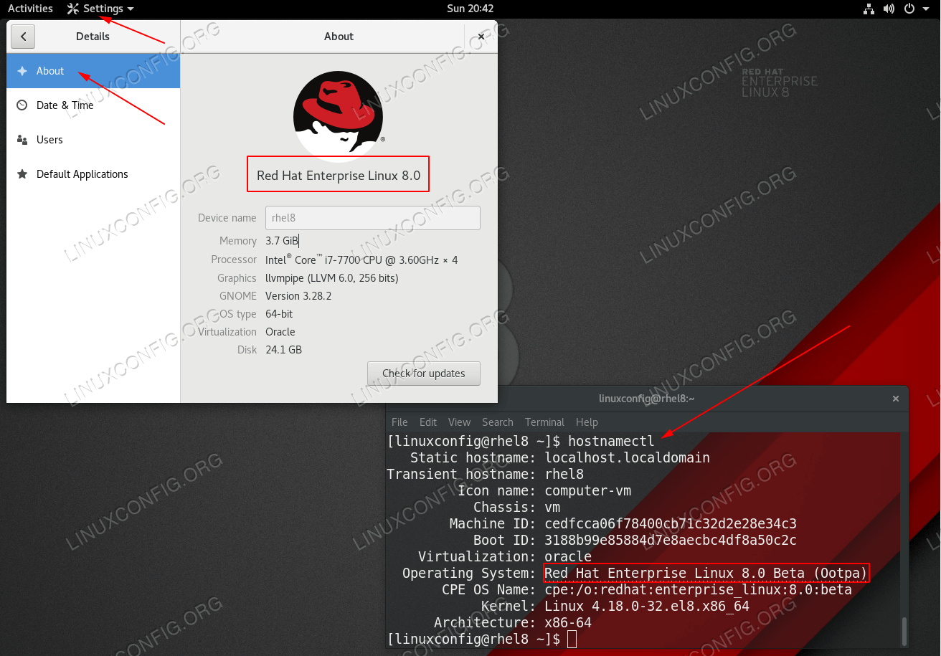Click the back arrow in Details header
941x656 pixels.
pos(23,37)
